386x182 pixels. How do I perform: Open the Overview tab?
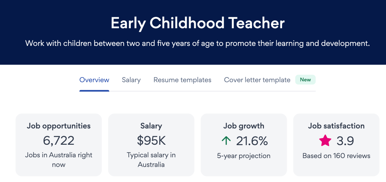[x=94, y=80]
